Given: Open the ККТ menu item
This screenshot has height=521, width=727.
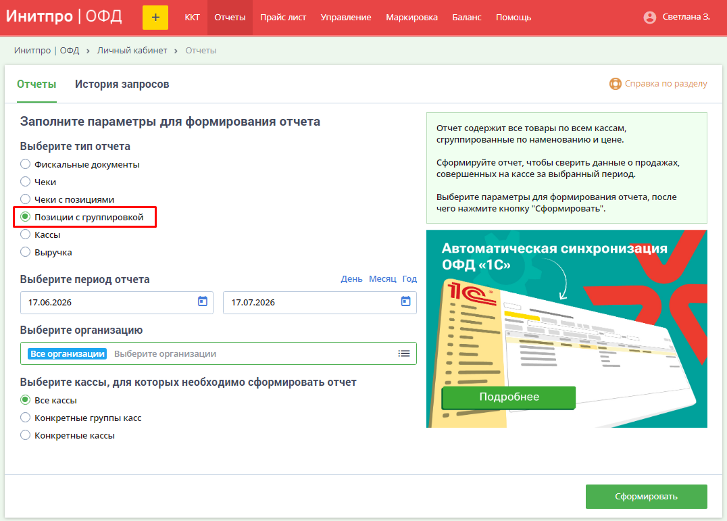Looking at the screenshot, I should point(192,18).
